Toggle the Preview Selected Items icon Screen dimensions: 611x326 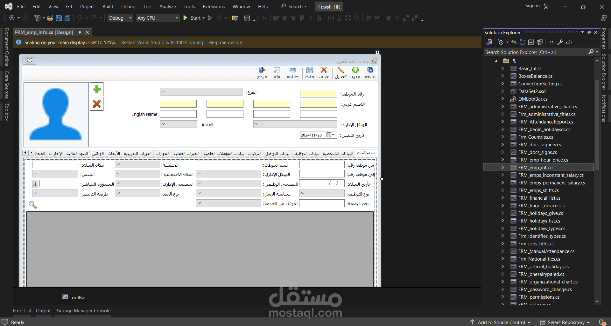569,42
